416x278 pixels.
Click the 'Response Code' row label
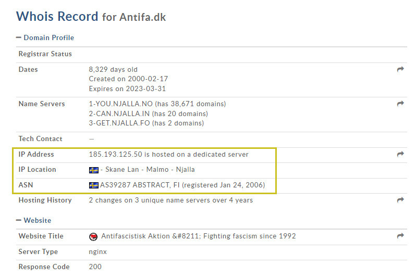44,267
